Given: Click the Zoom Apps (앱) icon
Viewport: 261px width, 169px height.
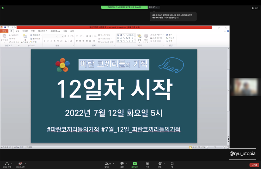Looking at the screenshot, I should click(x=172, y=164).
